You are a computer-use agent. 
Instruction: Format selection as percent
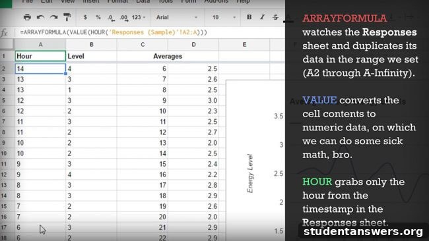coord(98,17)
